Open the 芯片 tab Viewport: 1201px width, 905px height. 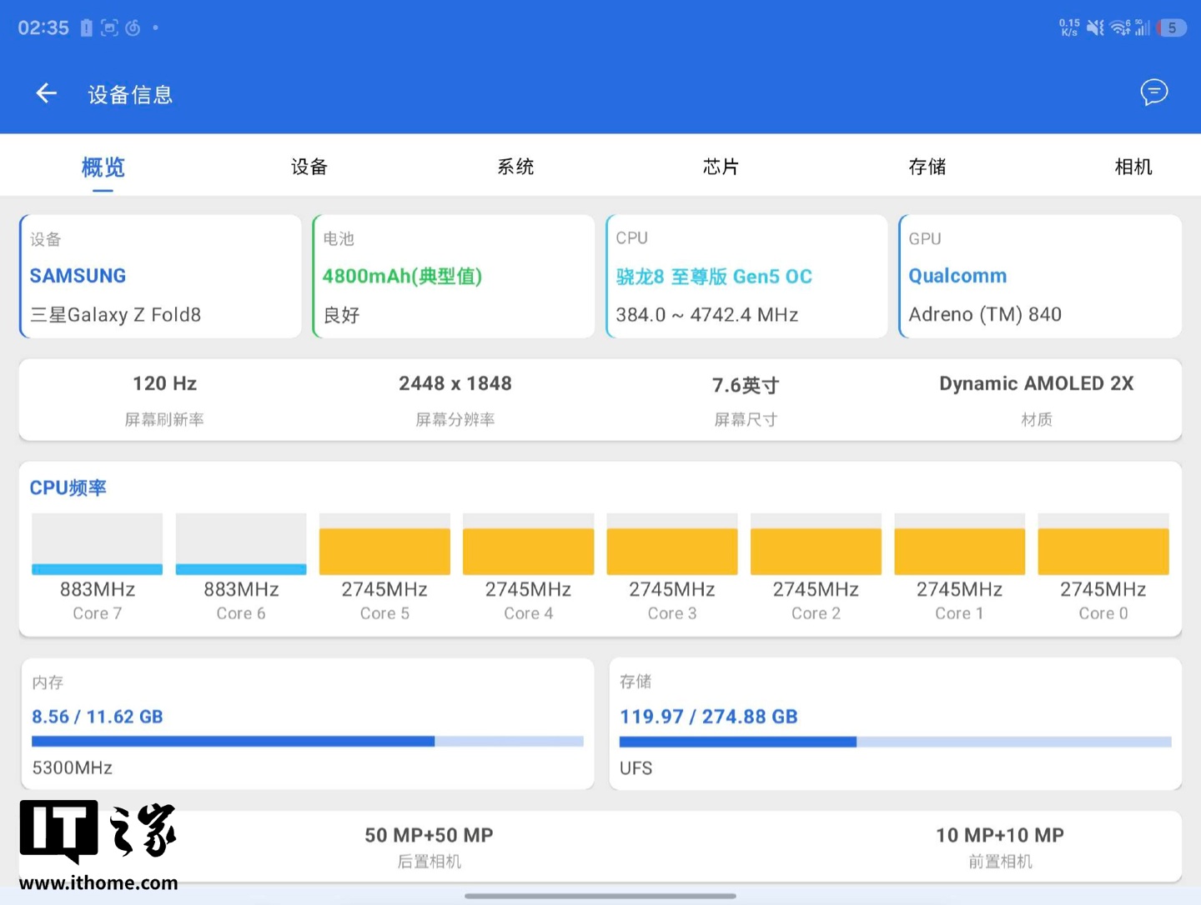tap(721, 167)
